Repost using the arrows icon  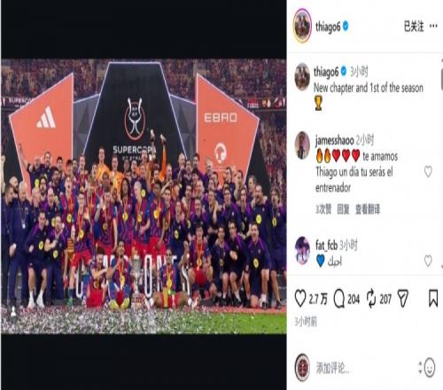click(x=371, y=299)
